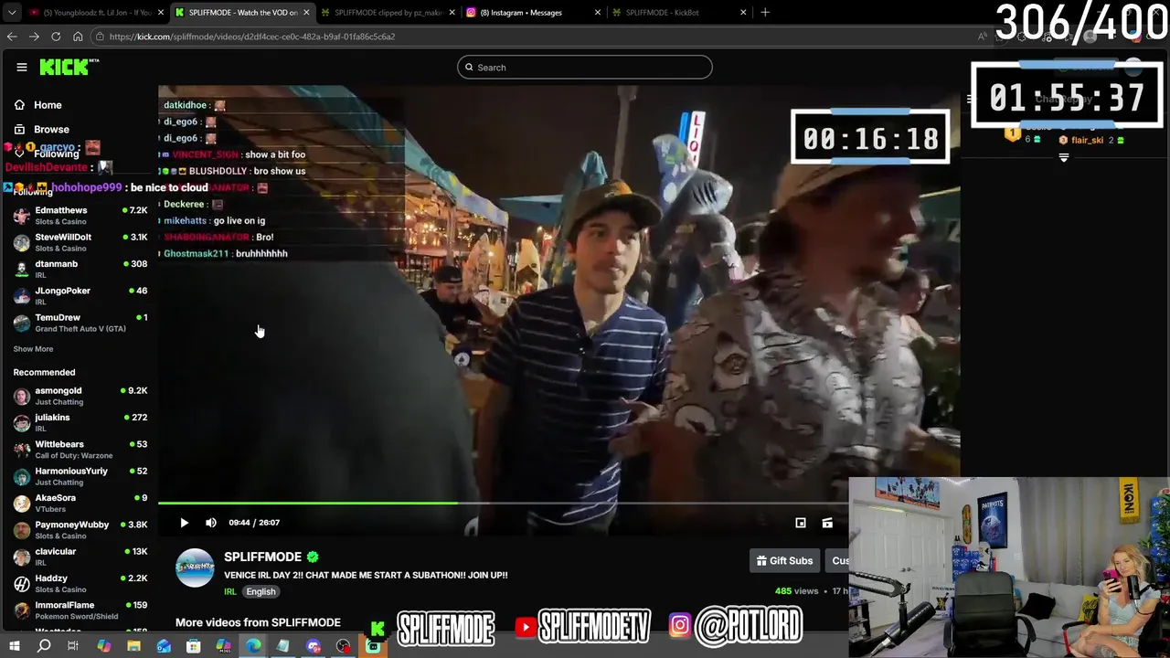This screenshot has height=658, width=1170.
Task: Click the browser home button
Action: click(x=78, y=37)
